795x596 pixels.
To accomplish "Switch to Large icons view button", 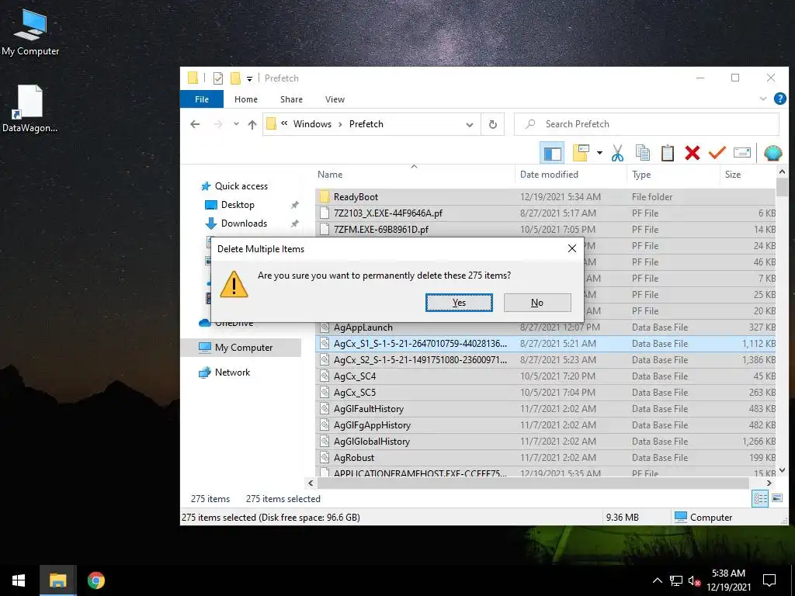I will 776,499.
